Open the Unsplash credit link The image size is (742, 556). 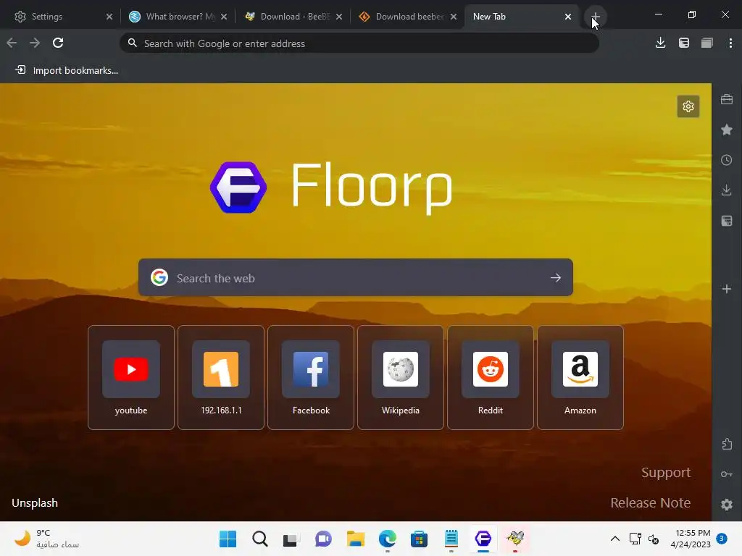pyautogui.click(x=35, y=502)
